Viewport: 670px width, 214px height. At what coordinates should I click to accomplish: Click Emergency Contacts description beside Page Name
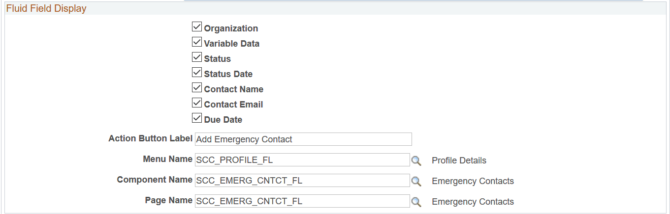[x=473, y=202]
